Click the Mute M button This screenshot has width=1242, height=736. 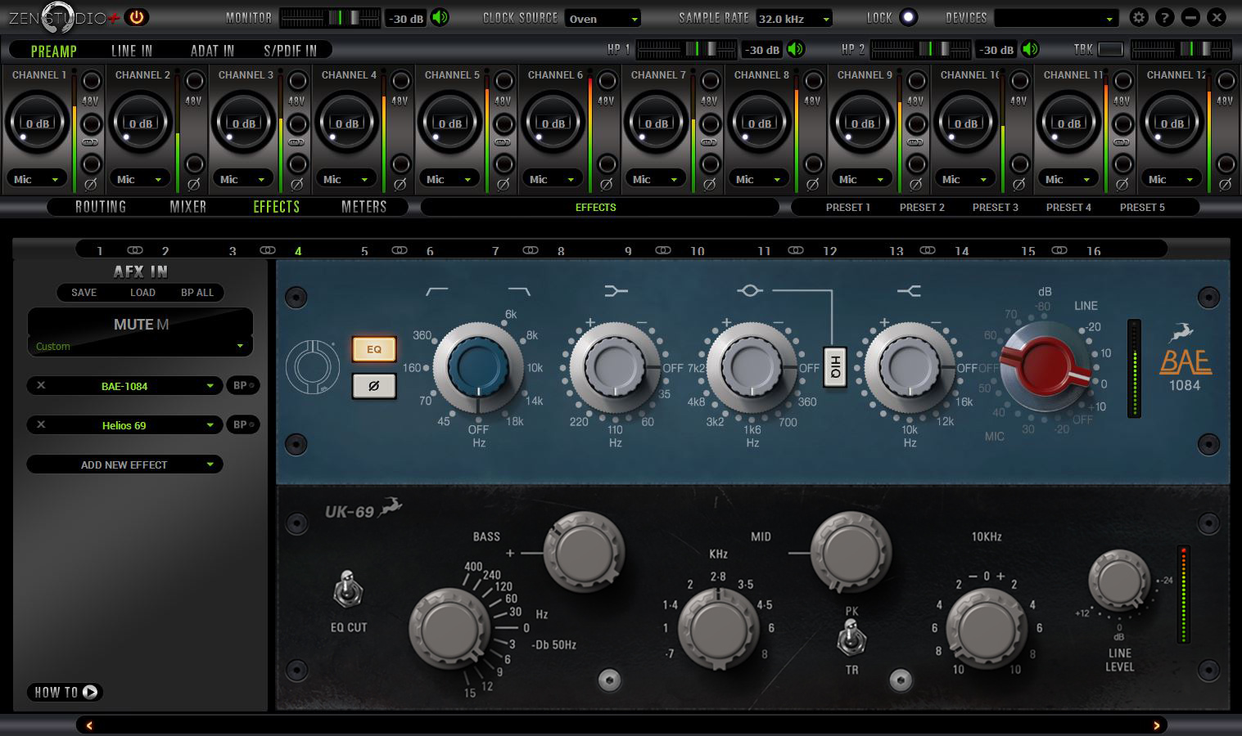[x=140, y=325]
